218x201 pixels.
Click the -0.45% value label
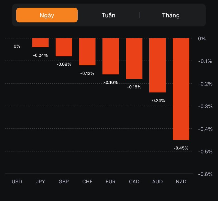click(181, 148)
